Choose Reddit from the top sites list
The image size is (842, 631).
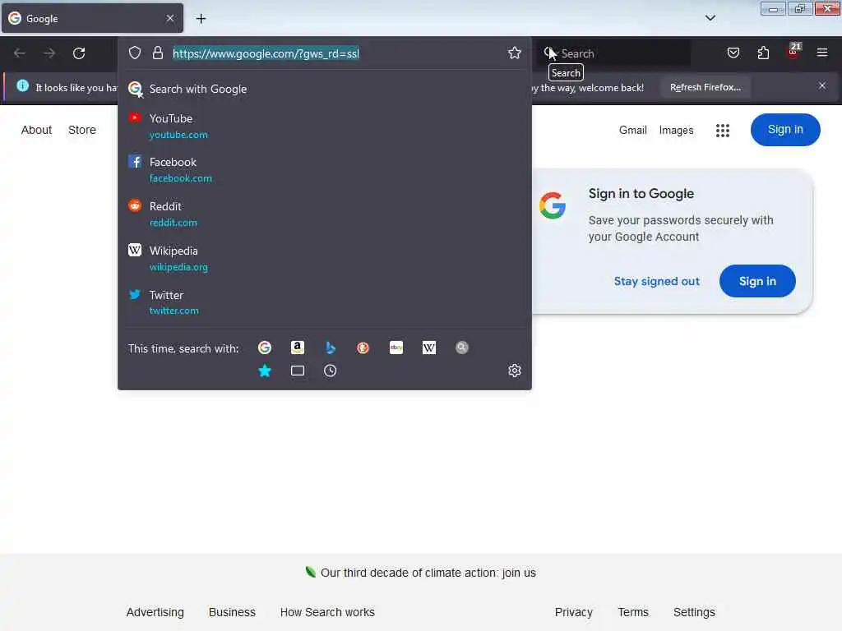pos(324,214)
